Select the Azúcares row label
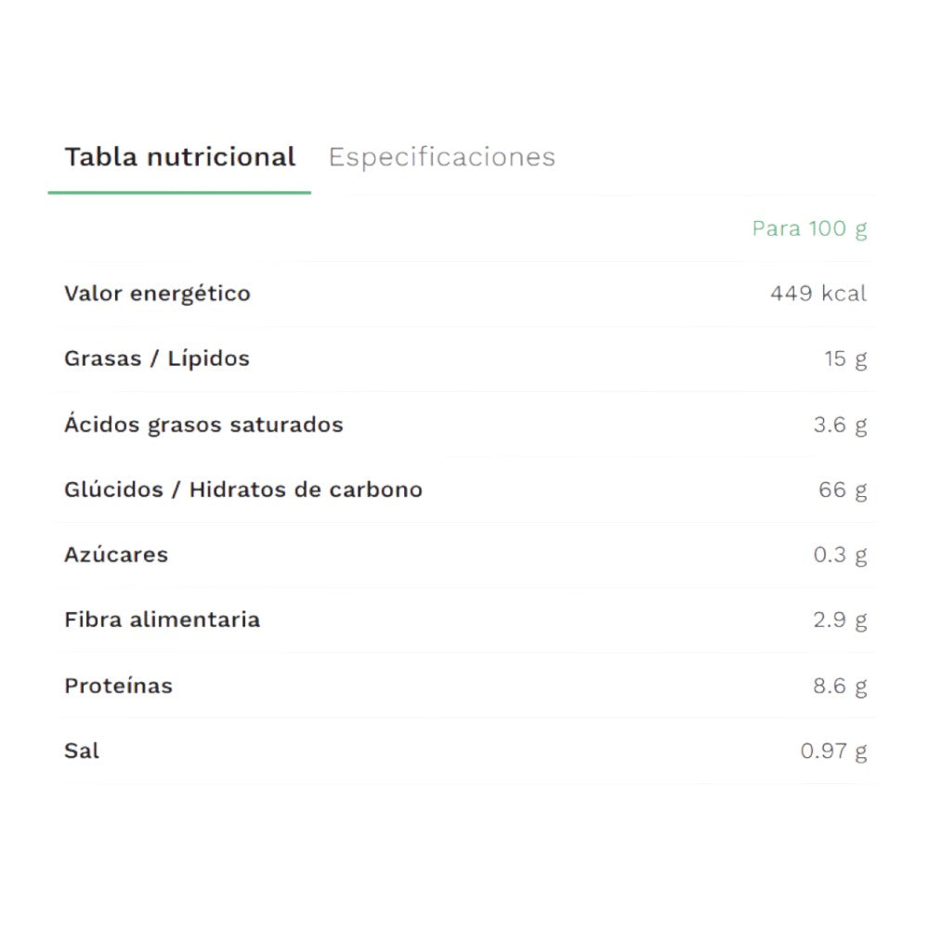Image resolution: width=929 pixels, height=929 pixels. pyautogui.click(x=116, y=555)
